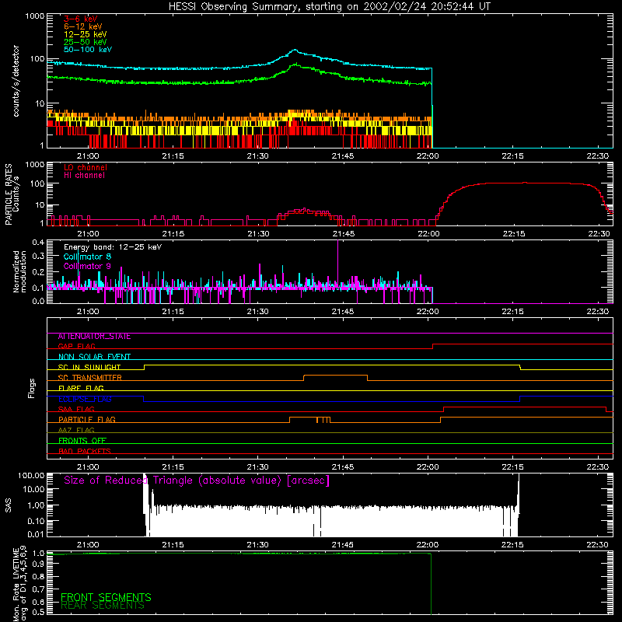Click the GAP_FLAG rising step near 22:00
622x622 pixels.
tap(433, 346)
